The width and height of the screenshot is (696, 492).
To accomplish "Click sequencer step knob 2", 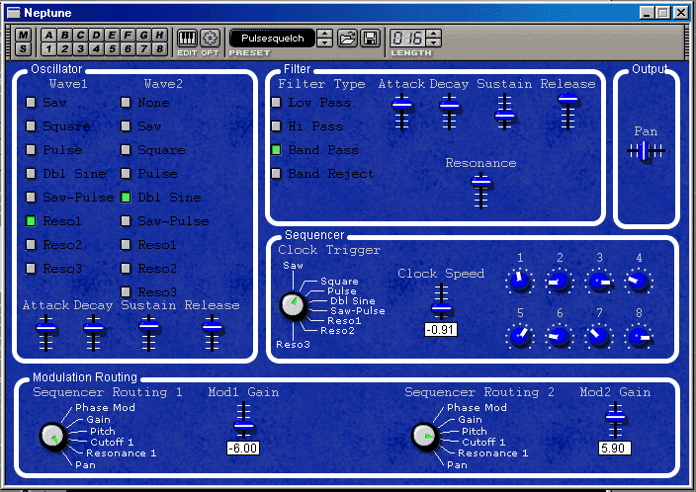I will coord(560,281).
